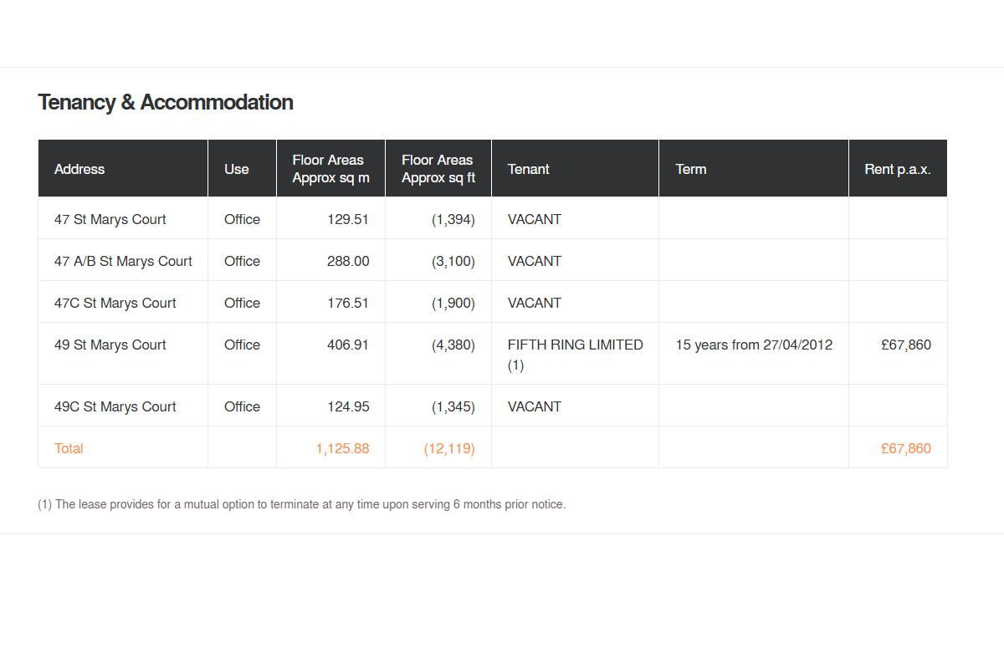
Task: Click the VACANT tenant for 47 A/B St Marys Court
Action: pyautogui.click(x=535, y=261)
